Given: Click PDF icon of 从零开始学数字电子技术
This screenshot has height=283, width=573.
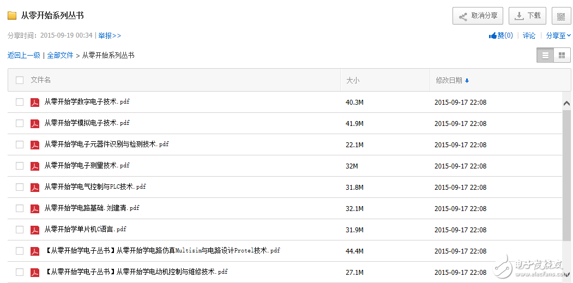Looking at the screenshot, I should pos(35,102).
